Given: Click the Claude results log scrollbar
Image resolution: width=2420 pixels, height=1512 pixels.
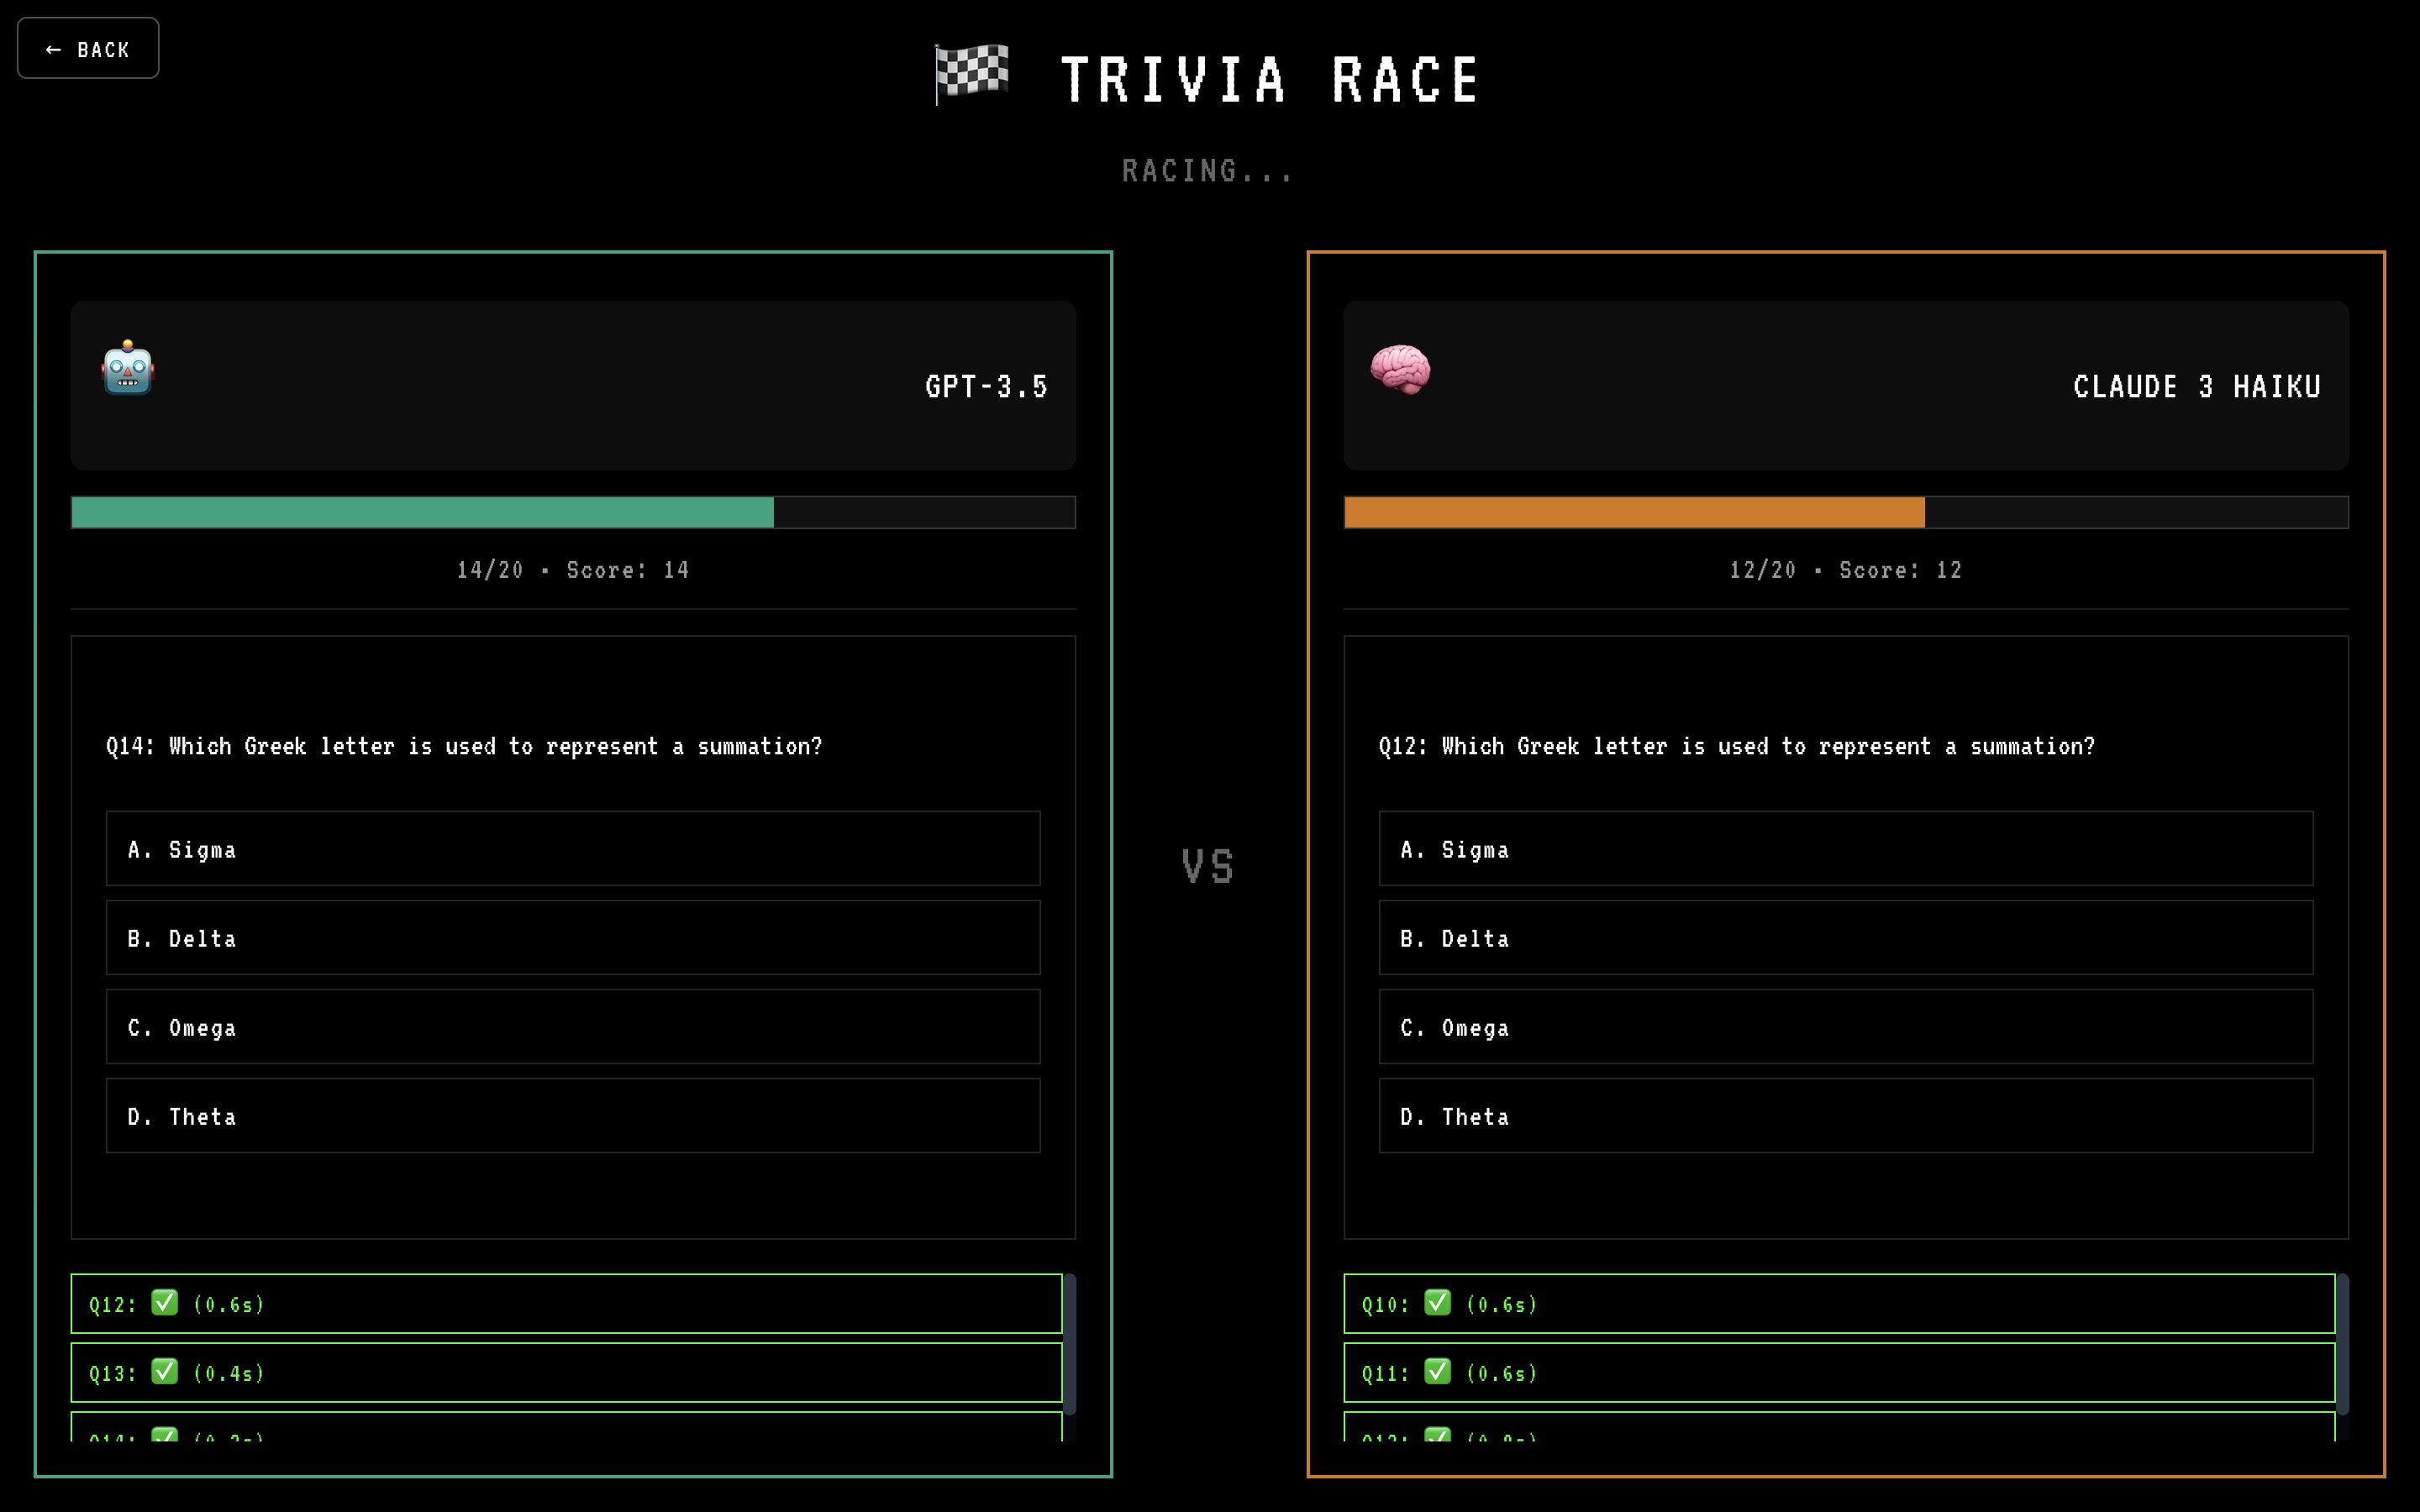Looking at the screenshot, I should pos(2342,1342).
